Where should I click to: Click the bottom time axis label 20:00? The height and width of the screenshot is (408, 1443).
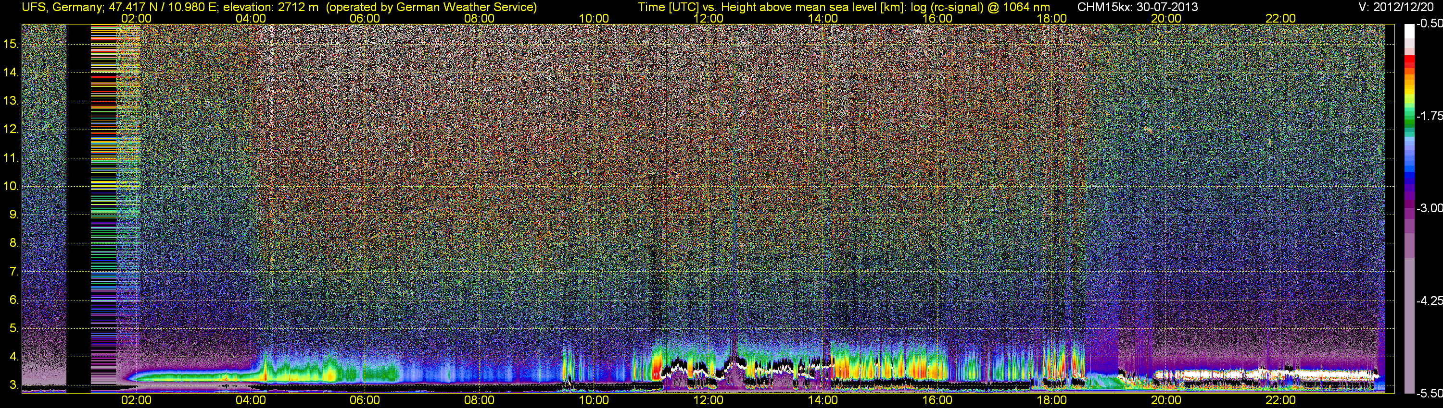(x=1166, y=400)
